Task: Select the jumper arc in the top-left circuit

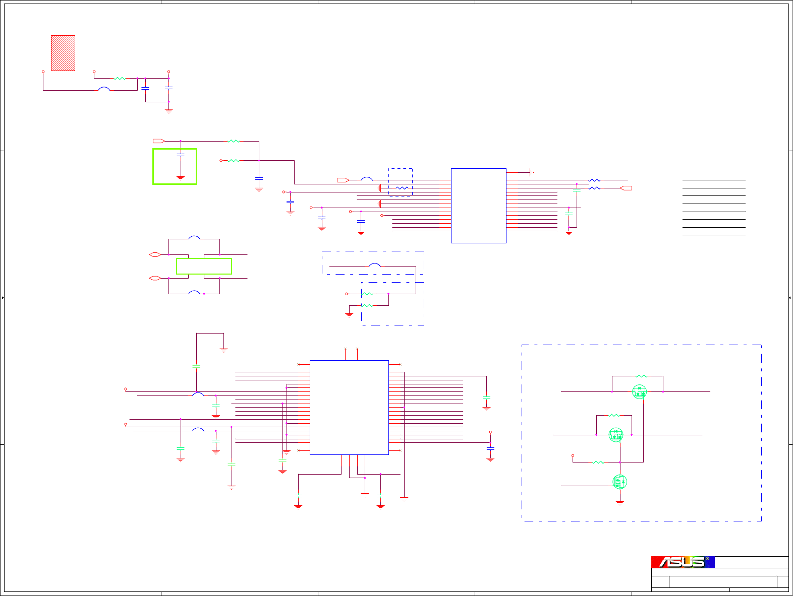Action: pos(104,89)
